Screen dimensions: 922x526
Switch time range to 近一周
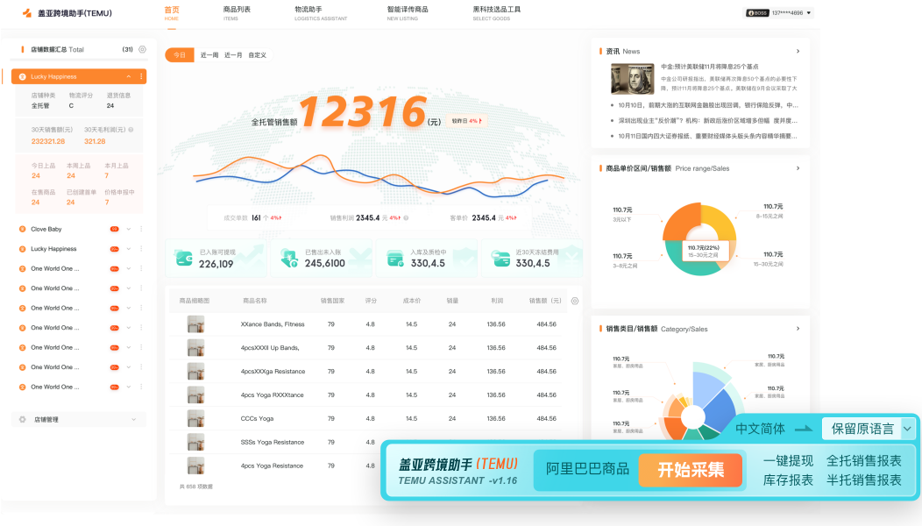209,54
